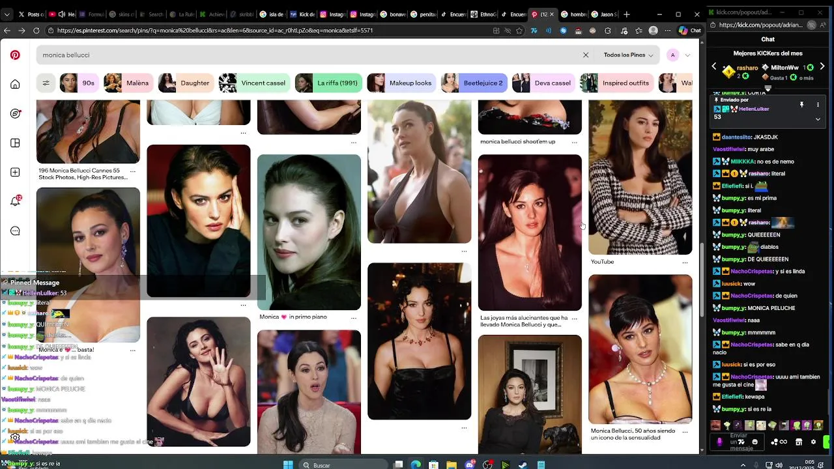The height and width of the screenshot is (469, 834).
Task: Select the 'Vincent cassel' suggestion chip
Action: click(254, 83)
